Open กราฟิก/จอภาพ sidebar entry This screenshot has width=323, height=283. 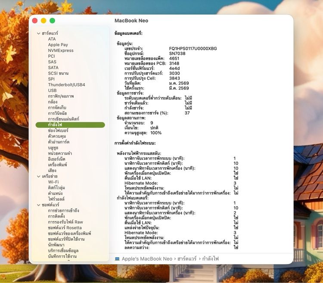61,96
